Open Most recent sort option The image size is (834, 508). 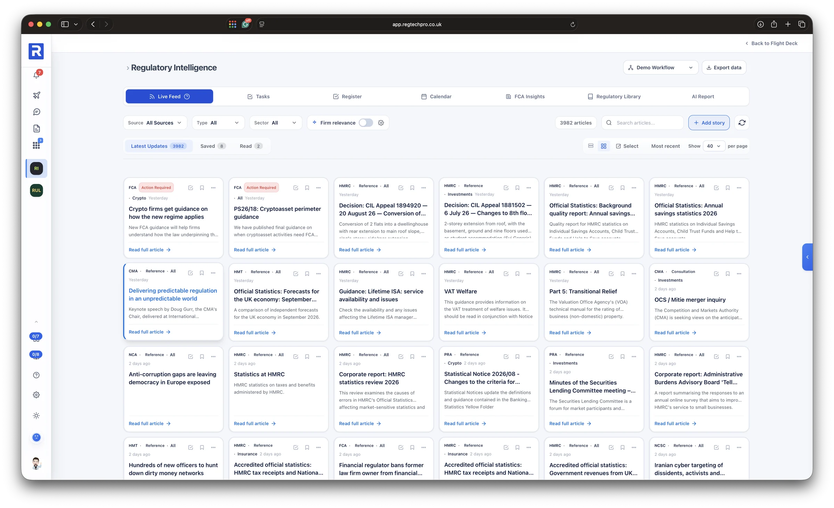[665, 146]
